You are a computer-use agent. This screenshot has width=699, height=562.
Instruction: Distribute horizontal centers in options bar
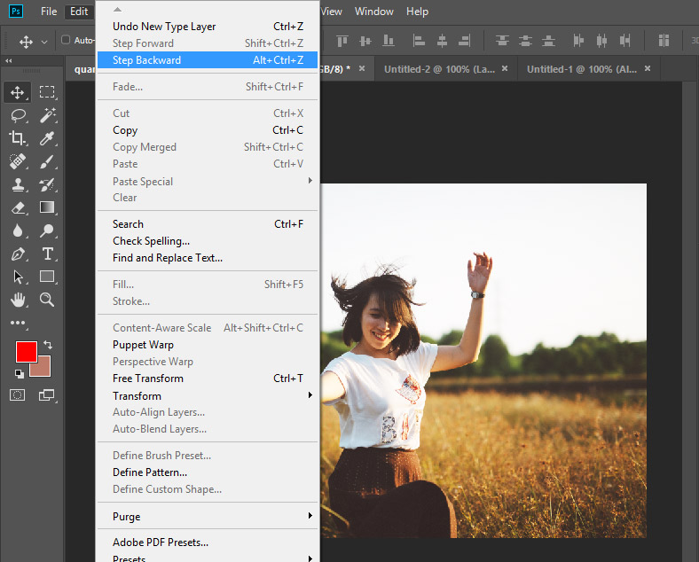click(601, 41)
